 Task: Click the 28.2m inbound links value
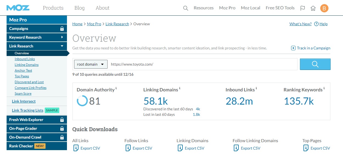(239, 101)
